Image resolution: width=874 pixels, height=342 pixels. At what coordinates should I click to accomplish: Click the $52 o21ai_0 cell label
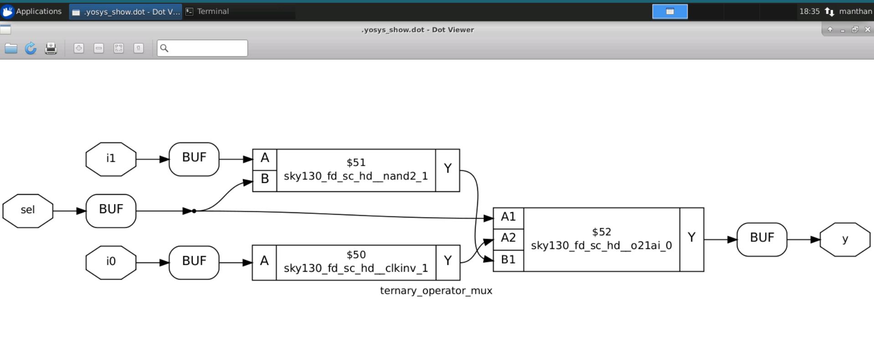(x=602, y=240)
